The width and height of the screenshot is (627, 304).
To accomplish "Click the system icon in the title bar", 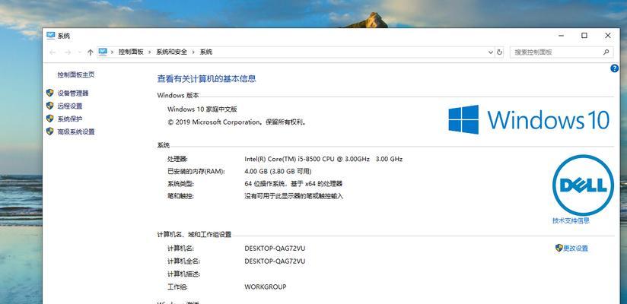I will tap(50, 35).
